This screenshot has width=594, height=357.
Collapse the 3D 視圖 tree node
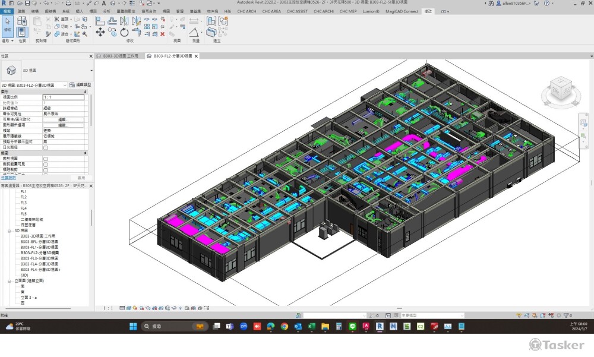point(9,230)
